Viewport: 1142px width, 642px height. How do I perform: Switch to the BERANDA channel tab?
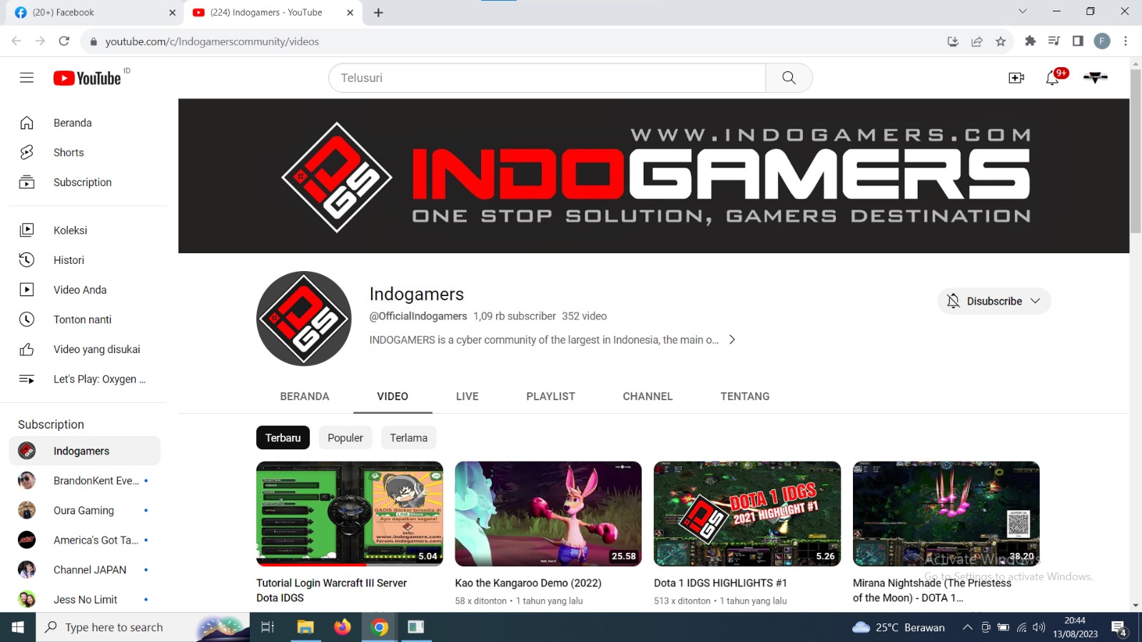coord(305,397)
